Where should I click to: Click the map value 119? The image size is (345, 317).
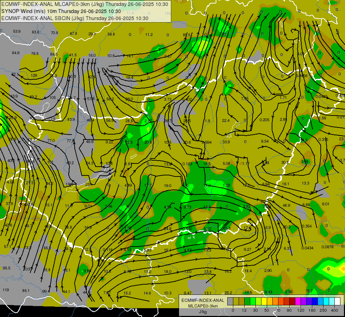[x=6, y=290]
